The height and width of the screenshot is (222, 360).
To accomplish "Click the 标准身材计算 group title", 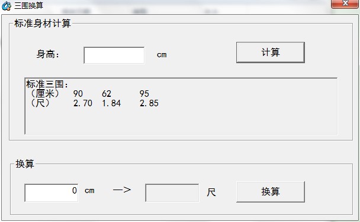I will (43, 24).
